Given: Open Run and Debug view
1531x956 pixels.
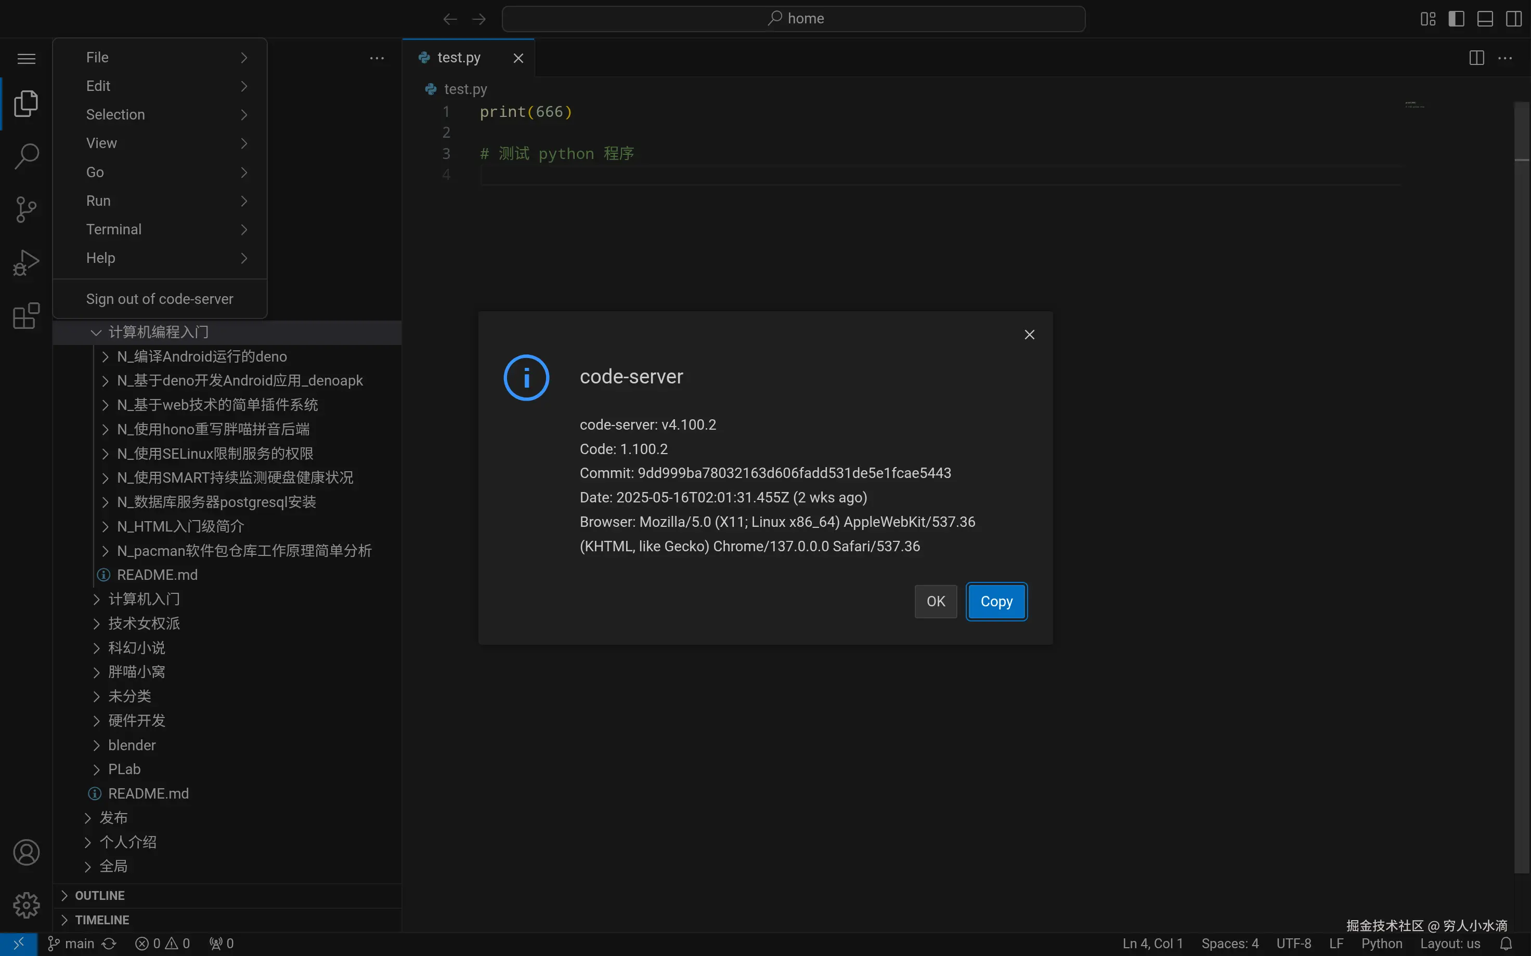Looking at the screenshot, I should tap(26, 262).
